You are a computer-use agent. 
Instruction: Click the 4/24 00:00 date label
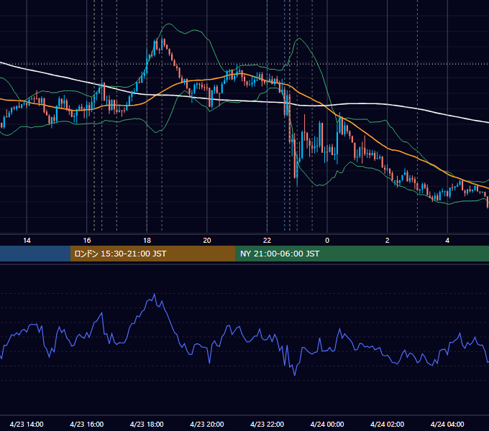pyautogui.click(x=327, y=424)
